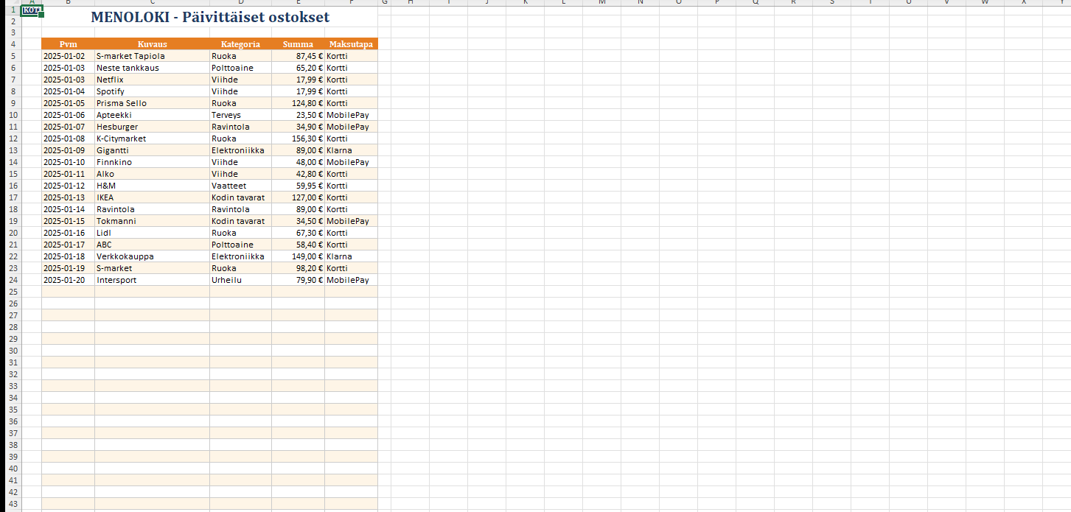The height and width of the screenshot is (512, 1071).
Task: Click the Urheilu category cell
Action: (240, 280)
